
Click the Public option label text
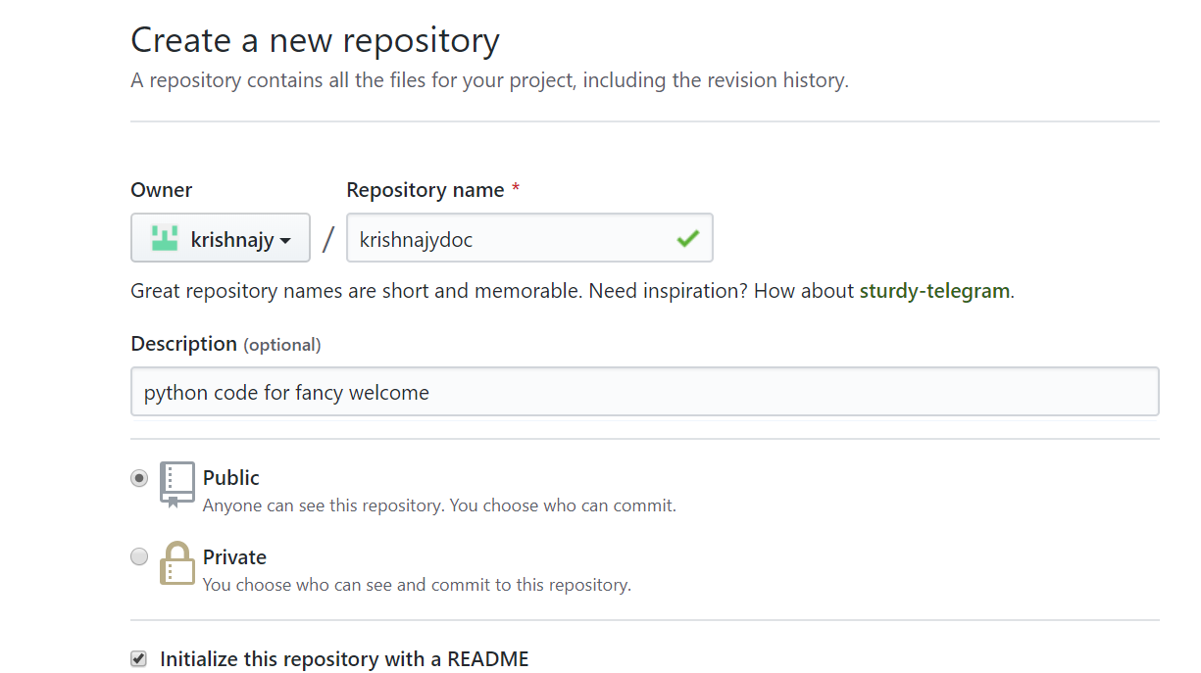pyautogui.click(x=231, y=478)
